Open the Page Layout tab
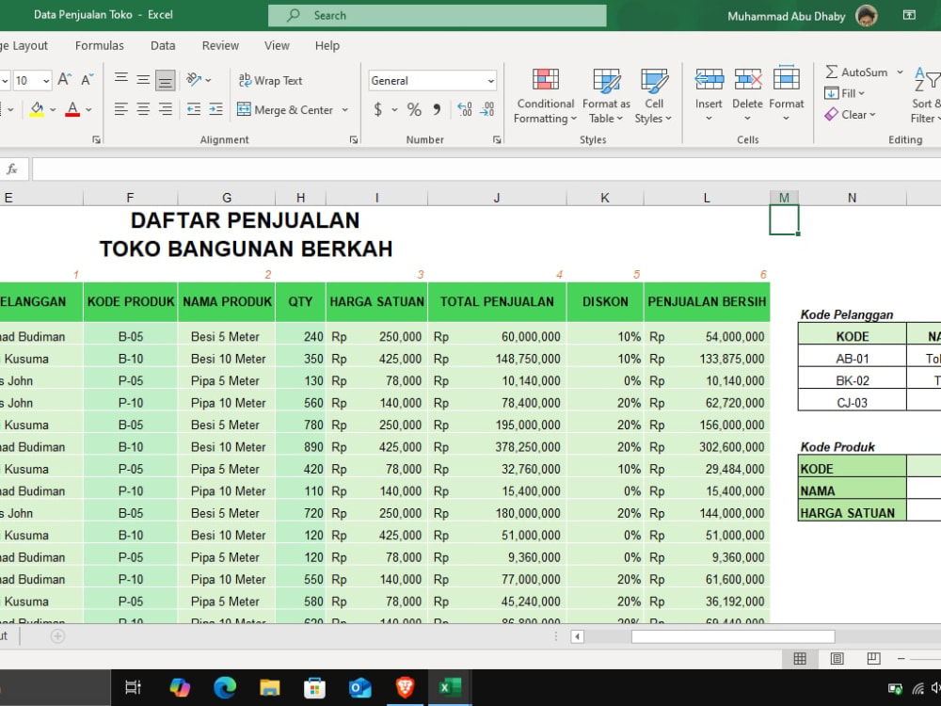The height and width of the screenshot is (706, 941). 24,45
